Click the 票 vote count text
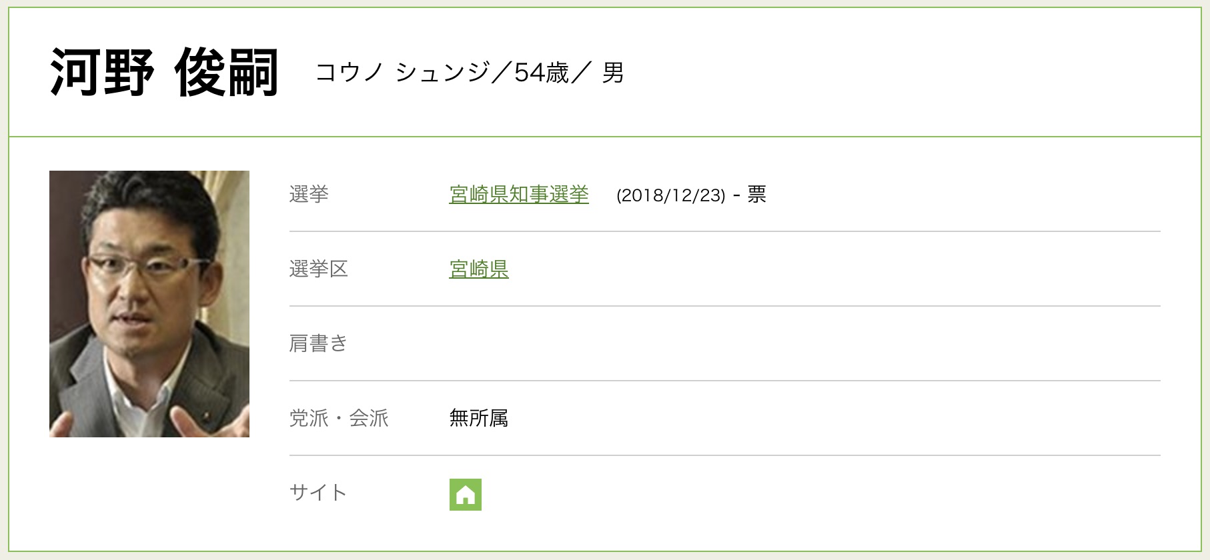The width and height of the screenshot is (1210, 560). click(757, 195)
